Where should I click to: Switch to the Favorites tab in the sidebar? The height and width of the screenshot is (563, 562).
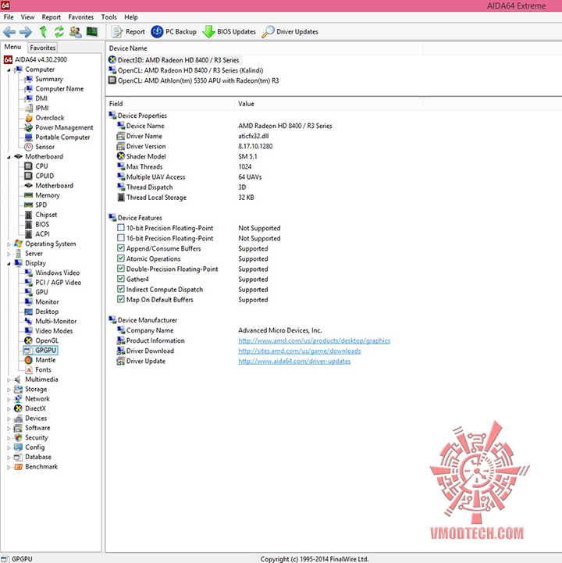coord(43,48)
